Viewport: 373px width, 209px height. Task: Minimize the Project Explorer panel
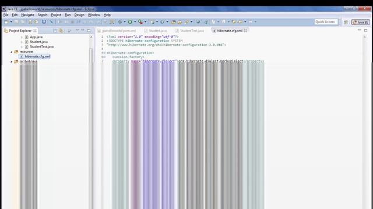[83, 30]
